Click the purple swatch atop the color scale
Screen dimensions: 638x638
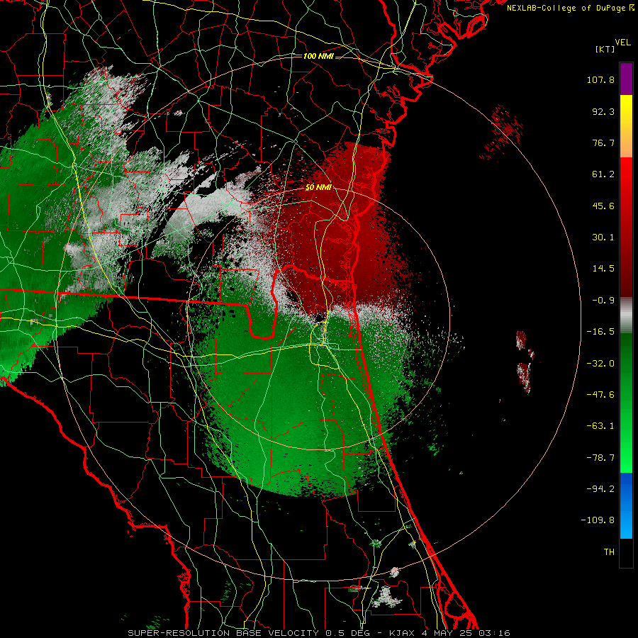pyautogui.click(x=626, y=79)
